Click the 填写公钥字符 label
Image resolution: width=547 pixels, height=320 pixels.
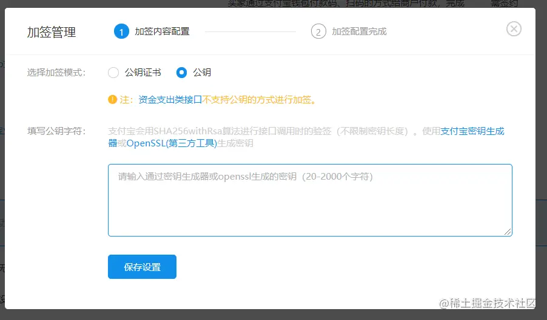(x=56, y=131)
